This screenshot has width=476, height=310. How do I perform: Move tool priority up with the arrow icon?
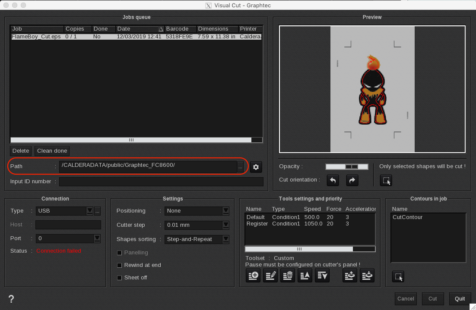305,275
